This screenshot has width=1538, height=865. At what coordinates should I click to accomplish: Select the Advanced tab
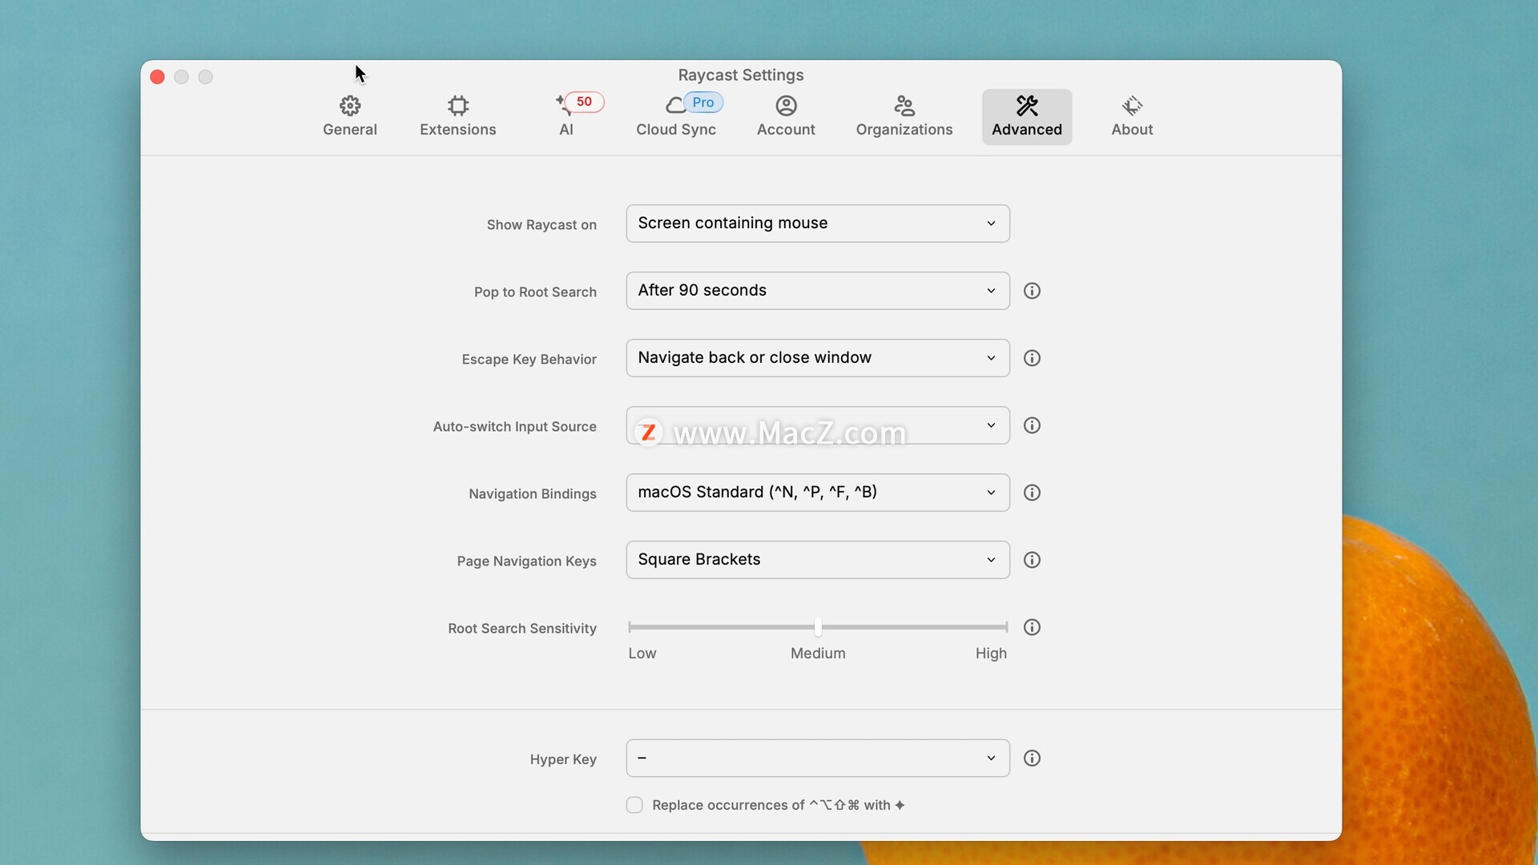1027,117
